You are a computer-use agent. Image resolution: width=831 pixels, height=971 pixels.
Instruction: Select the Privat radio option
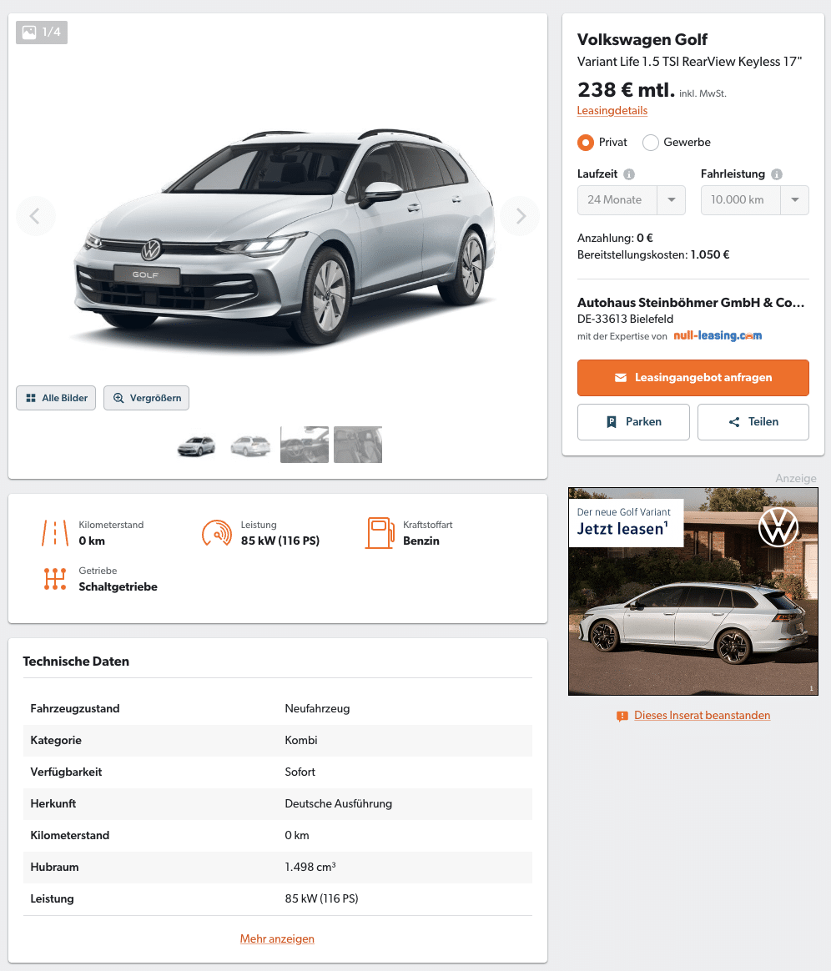click(x=585, y=143)
